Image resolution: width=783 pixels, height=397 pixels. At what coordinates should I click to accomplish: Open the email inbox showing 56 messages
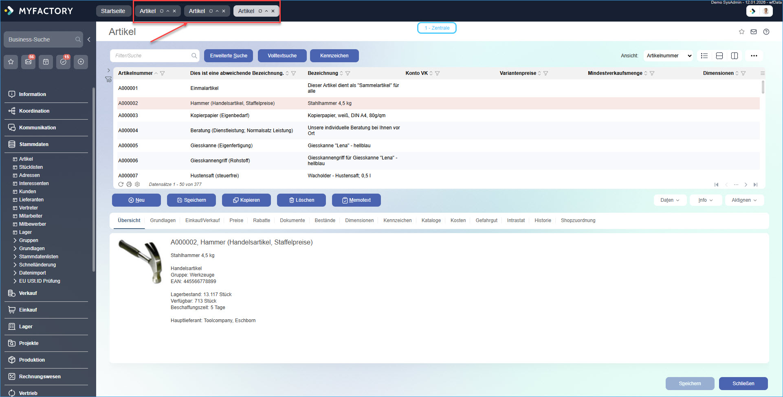pyautogui.click(x=28, y=62)
